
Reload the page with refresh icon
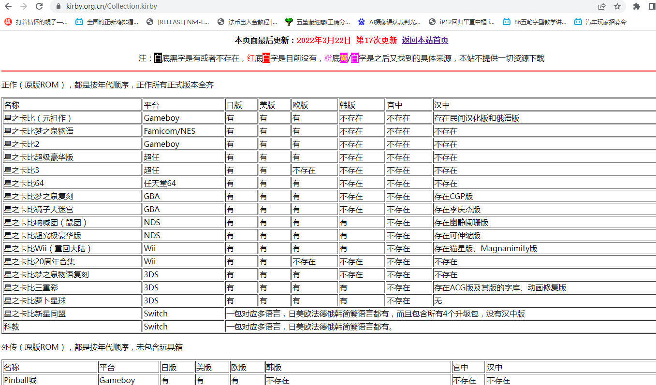40,6
